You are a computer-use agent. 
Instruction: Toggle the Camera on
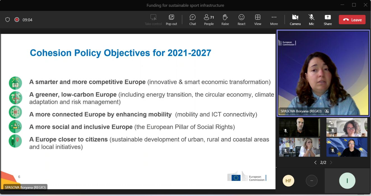point(295,20)
